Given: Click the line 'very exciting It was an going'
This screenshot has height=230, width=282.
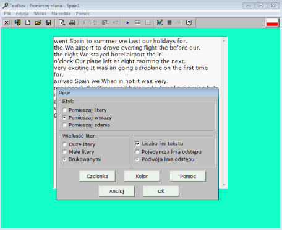Looking at the screenshot, I should pyautogui.click(x=131, y=68).
